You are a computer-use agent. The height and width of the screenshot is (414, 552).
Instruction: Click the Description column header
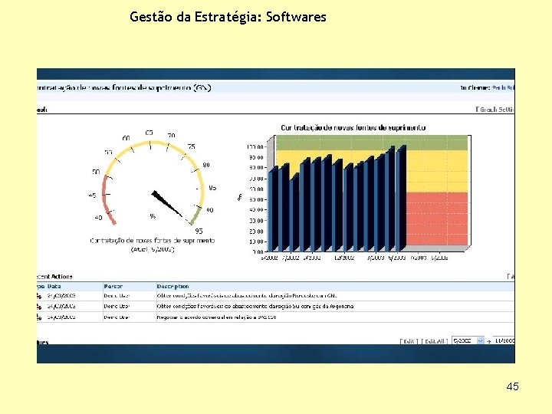click(x=172, y=286)
